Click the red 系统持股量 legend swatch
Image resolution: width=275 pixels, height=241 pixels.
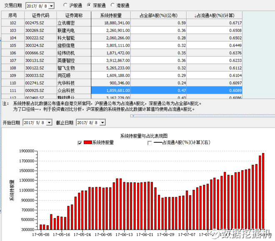[87, 143]
